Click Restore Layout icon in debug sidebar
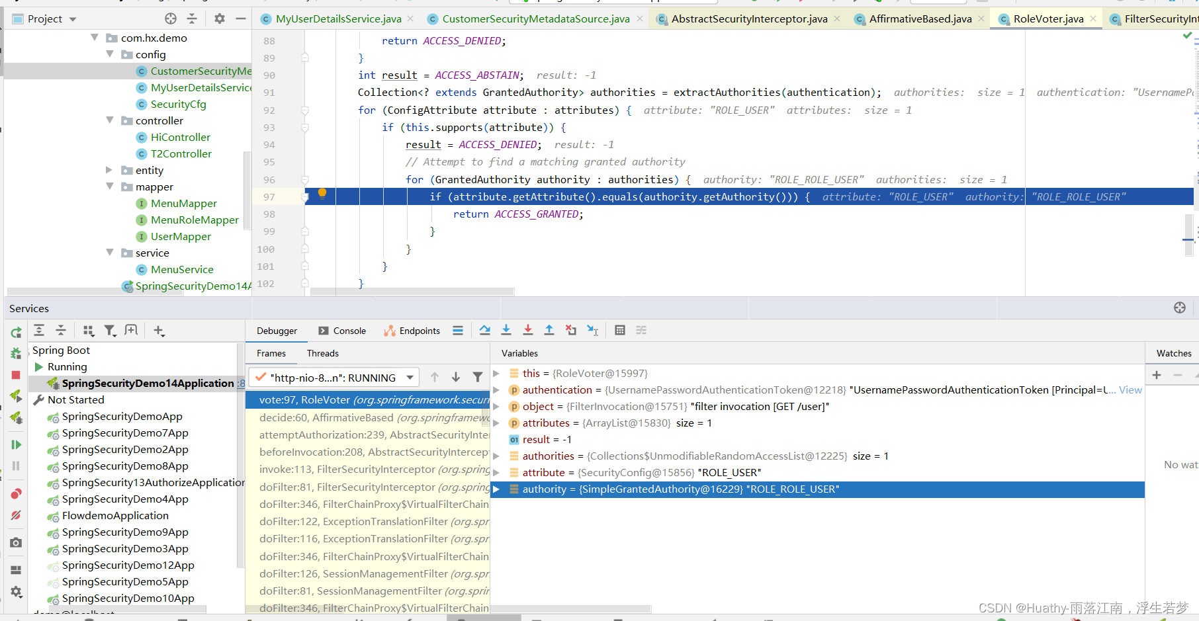Viewport: 1199px width, 621px height. point(16,570)
